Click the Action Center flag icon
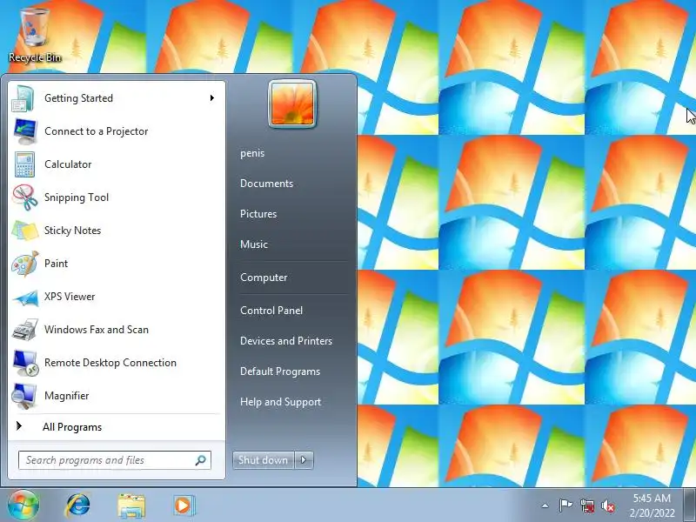Image resolution: width=696 pixels, height=522 pixels. pos(565,505)
